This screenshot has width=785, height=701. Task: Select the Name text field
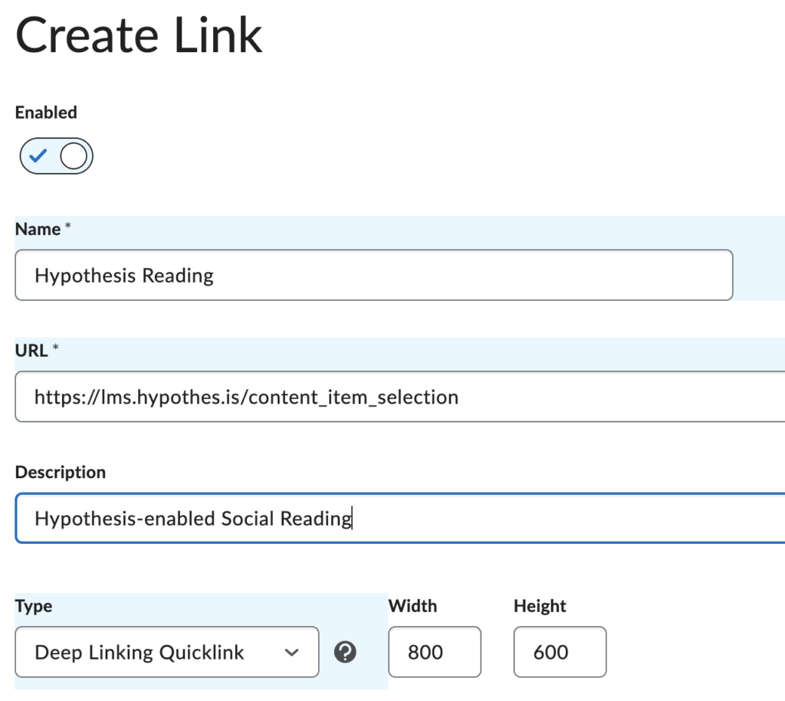pos(373,275)
